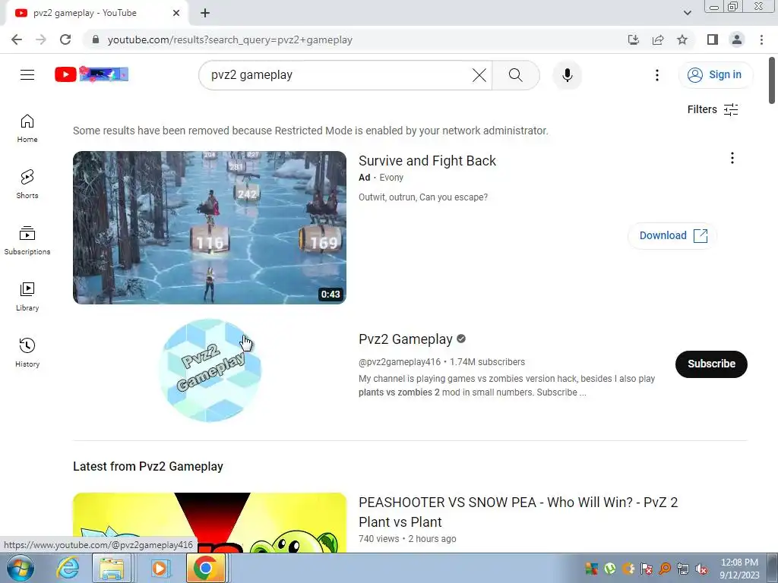This screenshot has height=583, width=778.
Task: Click the browser forward arrow
Action: click(x=41, y=39)
